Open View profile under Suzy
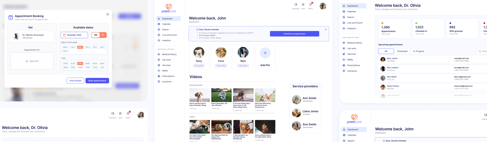Image resolution: width=487 pixels, height=142 pixels. tap(199, 66)
